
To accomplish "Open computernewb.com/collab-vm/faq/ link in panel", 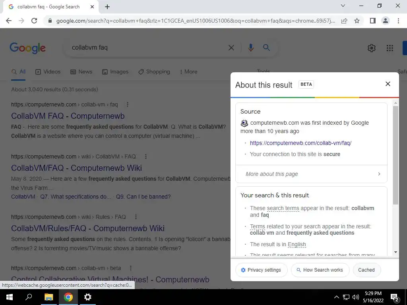I will point(300,143).
